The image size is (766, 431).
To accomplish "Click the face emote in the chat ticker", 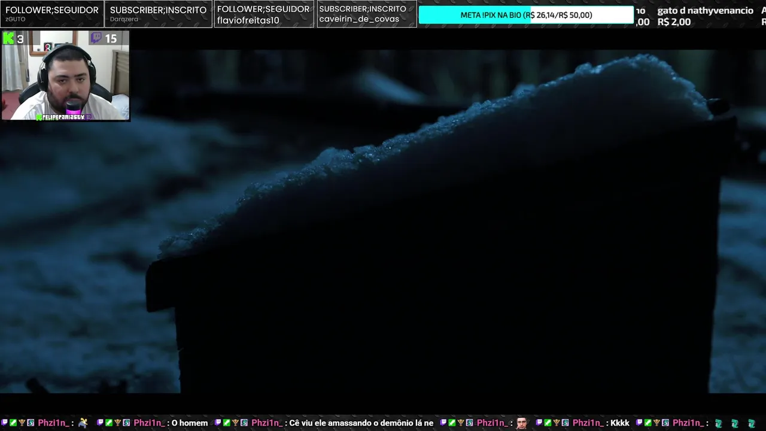I will 522,423.
